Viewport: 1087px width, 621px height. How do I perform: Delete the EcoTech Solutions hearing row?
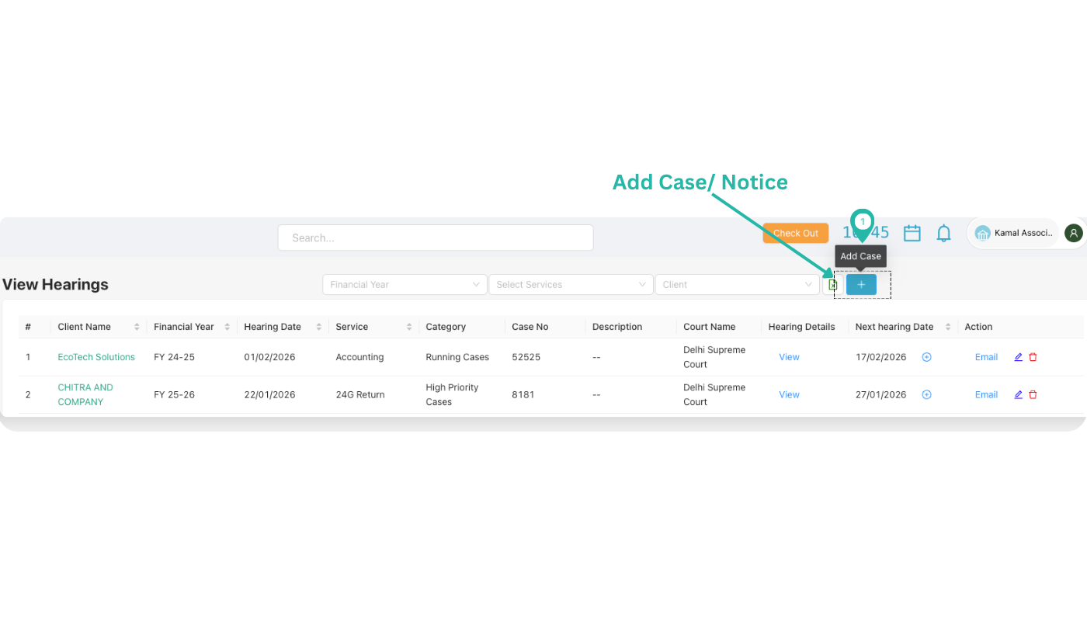tap(1033, 357)
